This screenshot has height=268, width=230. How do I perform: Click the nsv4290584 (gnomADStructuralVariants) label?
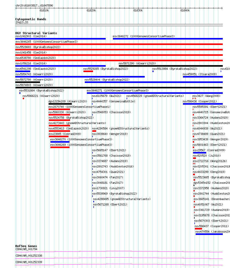(121, 128)
